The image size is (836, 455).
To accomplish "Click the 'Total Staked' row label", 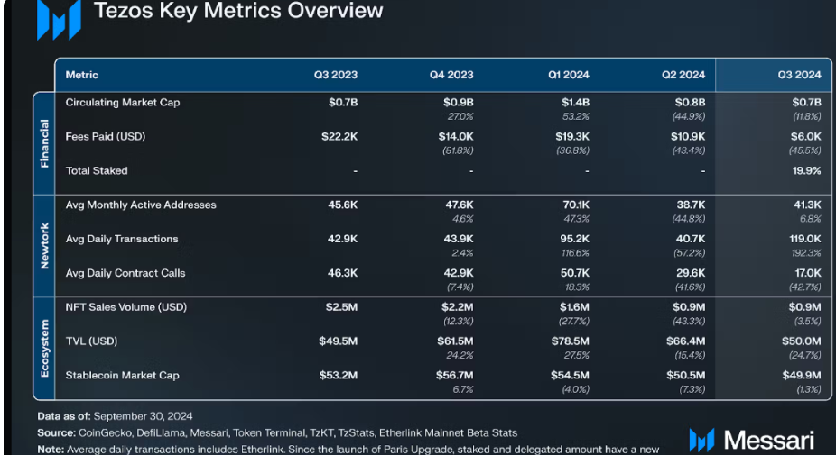I will [97, 171].
